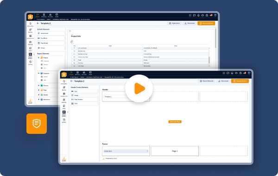Screen dimensions: 278x176
Task: Select the Page Break default element
Action: 51,43
